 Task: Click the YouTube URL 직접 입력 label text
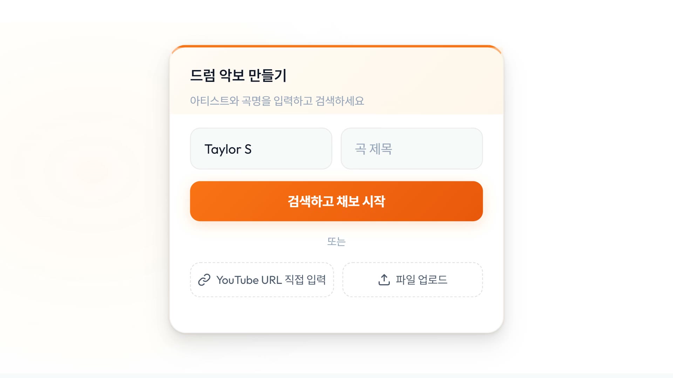point(271,280)
